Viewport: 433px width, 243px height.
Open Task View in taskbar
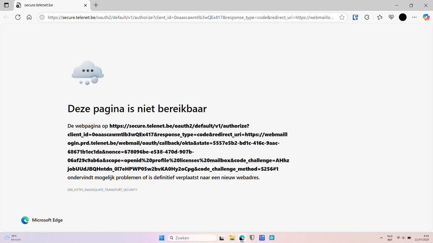[x=222, y=238]
